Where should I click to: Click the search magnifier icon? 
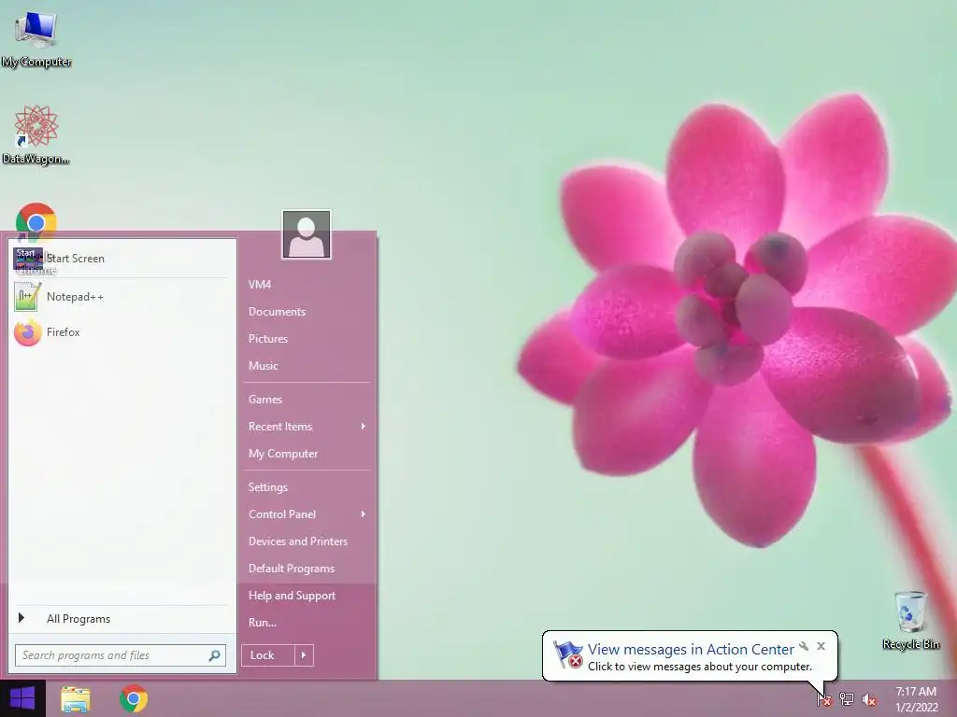[215, 655]
